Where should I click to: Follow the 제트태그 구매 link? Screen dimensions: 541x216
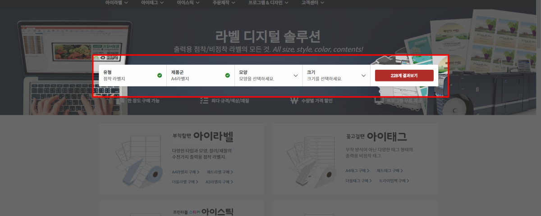[390, 171]
